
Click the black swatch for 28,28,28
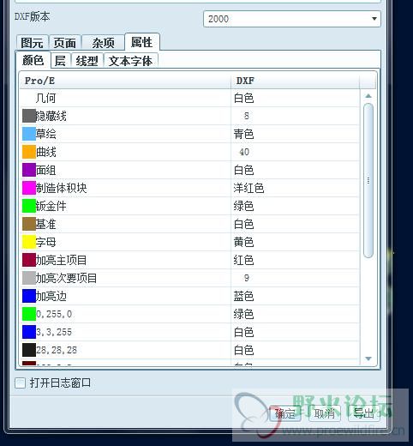pos(29,350)
